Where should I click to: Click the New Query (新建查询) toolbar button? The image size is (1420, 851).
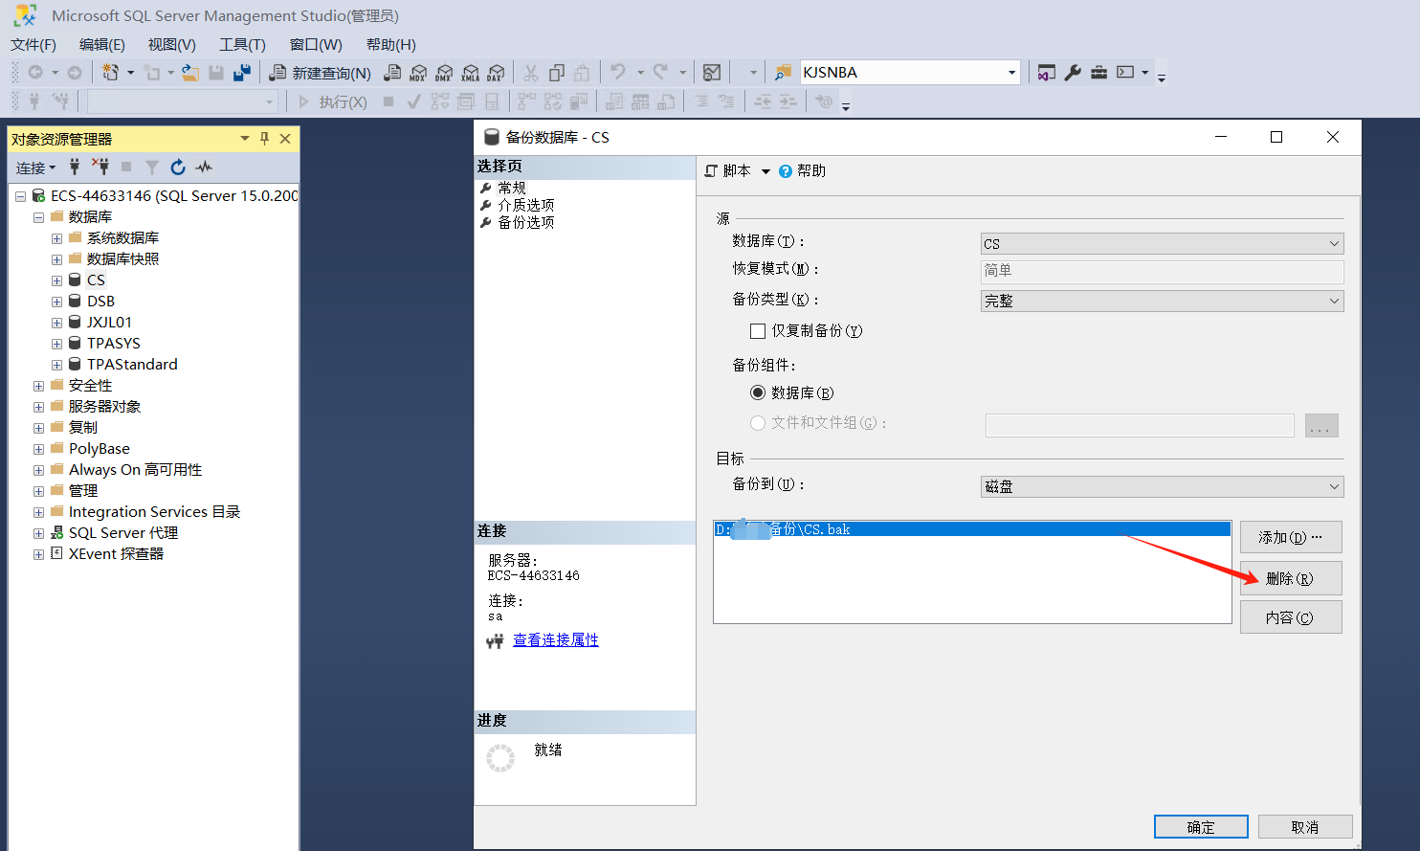pyautogui.click(x=320, y=73)
